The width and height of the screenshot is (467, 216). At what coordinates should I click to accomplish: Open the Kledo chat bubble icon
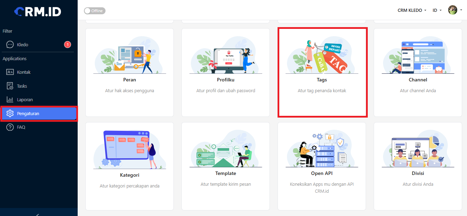tap(10, 45)
